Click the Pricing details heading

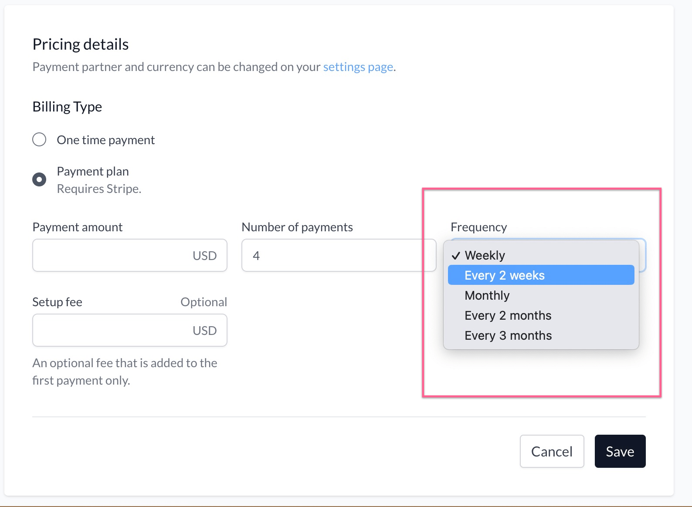[80, 44]
